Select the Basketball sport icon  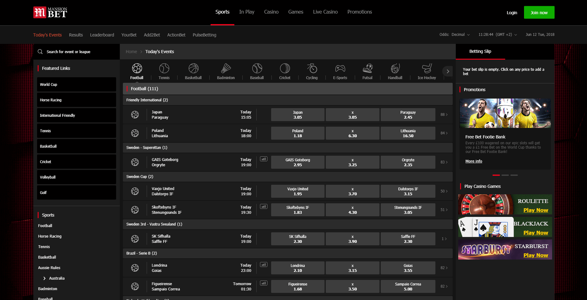tap(193, 68)
